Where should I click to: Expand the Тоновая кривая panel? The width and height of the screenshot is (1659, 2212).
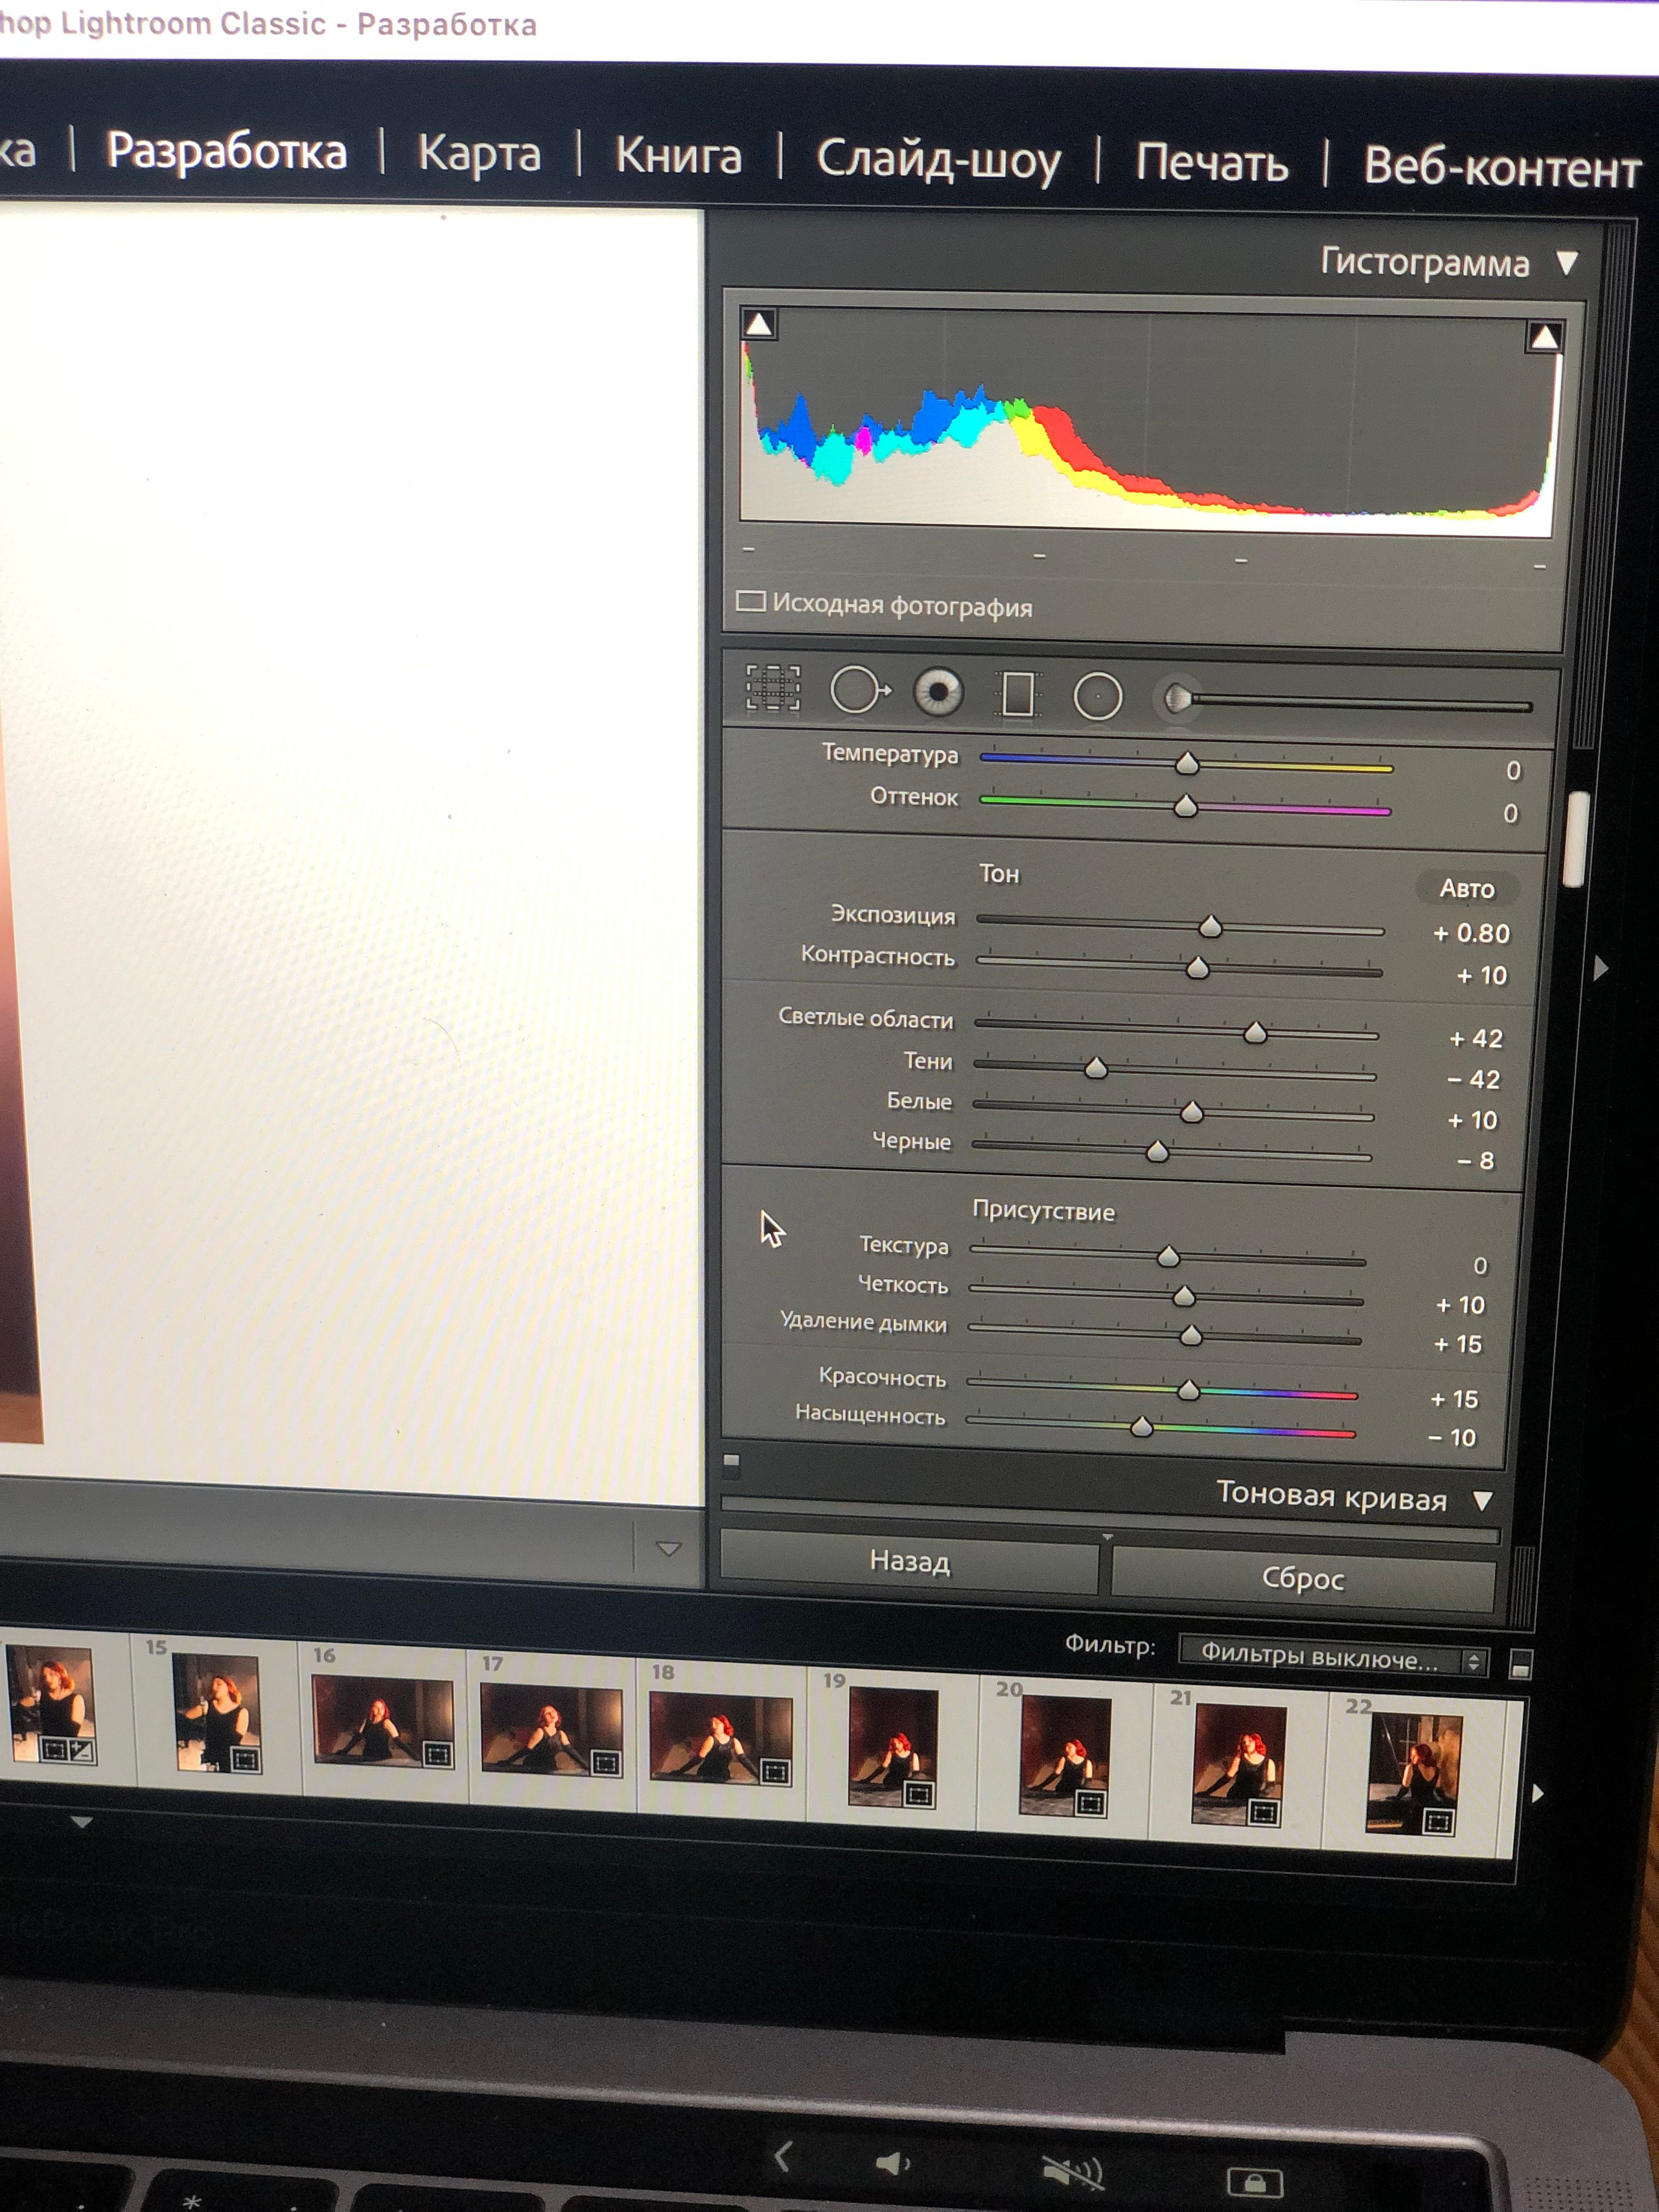(1482, 1500)
